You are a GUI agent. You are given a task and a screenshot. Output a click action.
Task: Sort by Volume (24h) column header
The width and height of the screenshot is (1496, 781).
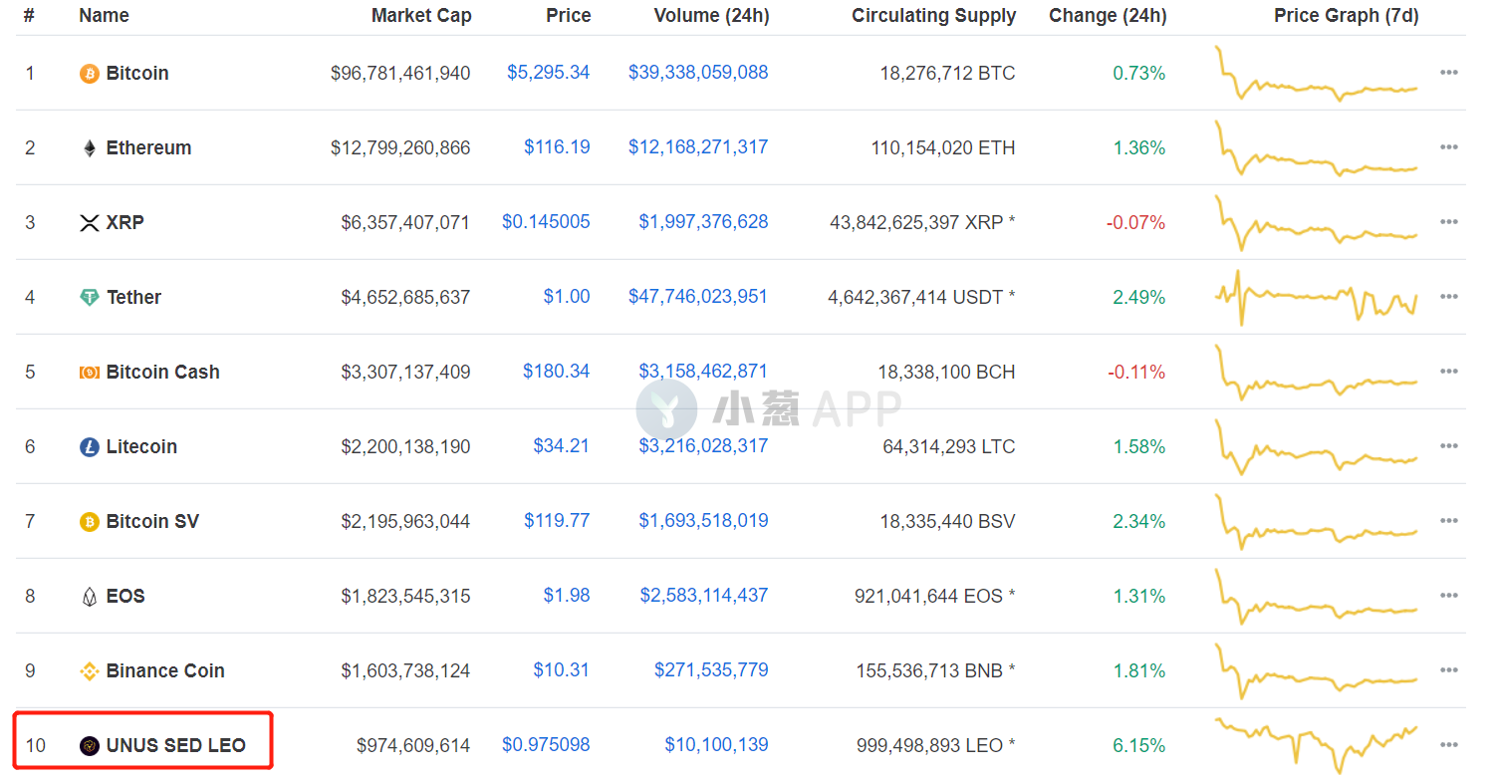pyautogui.click(x=711, y=16)
